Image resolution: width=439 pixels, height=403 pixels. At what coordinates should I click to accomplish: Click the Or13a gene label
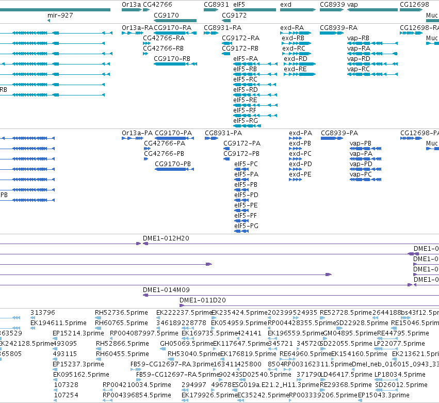point(132,5)
